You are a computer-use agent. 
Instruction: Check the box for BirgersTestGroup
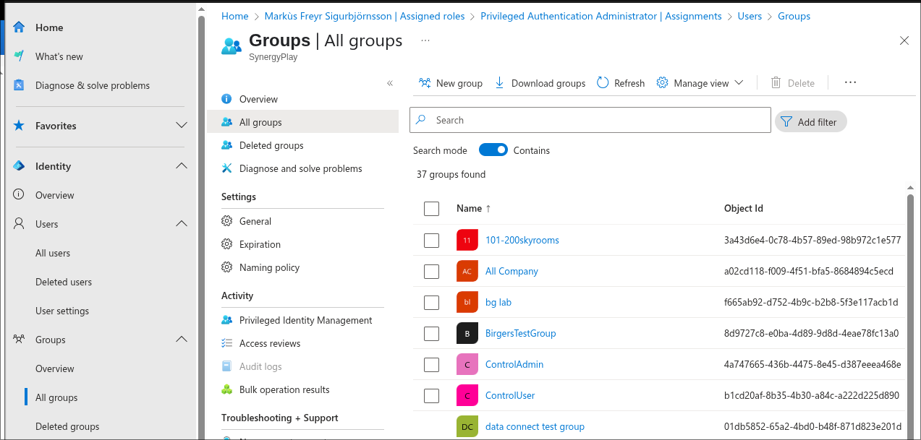(x=431, y=333)
